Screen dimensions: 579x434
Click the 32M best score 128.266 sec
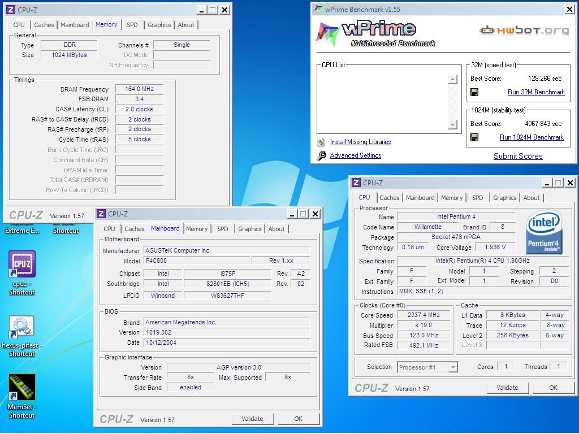[545, 79]
